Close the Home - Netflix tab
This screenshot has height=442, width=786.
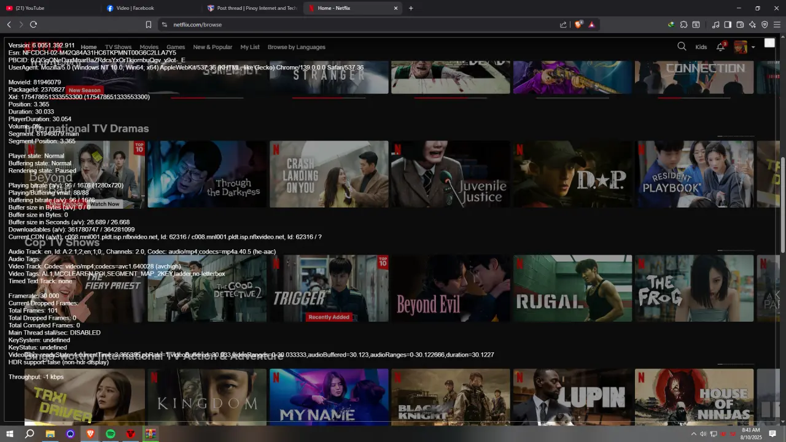coord(396,8)
